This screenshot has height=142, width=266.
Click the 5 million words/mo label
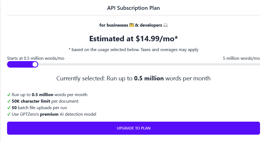click(241, 58)
